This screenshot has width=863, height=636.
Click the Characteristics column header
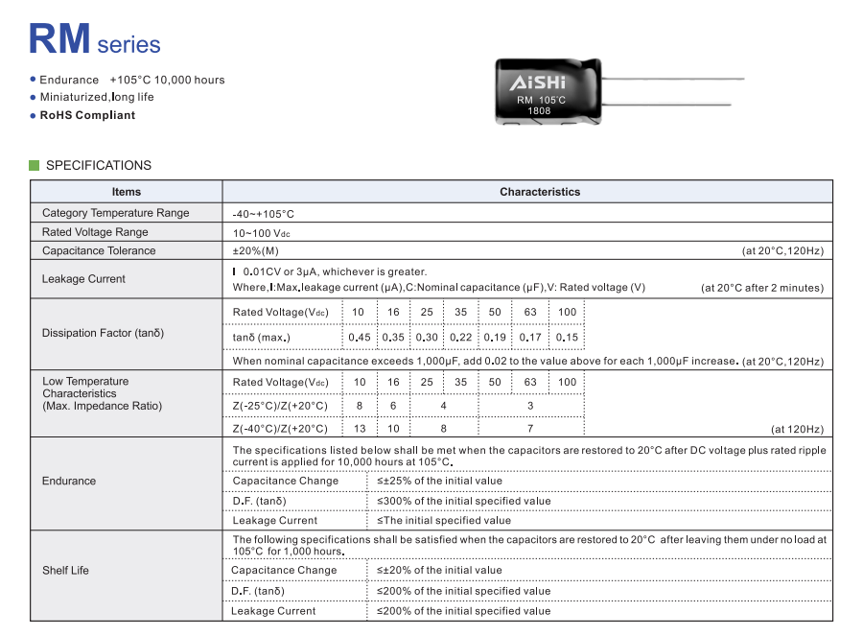click(x=539, y=192)
